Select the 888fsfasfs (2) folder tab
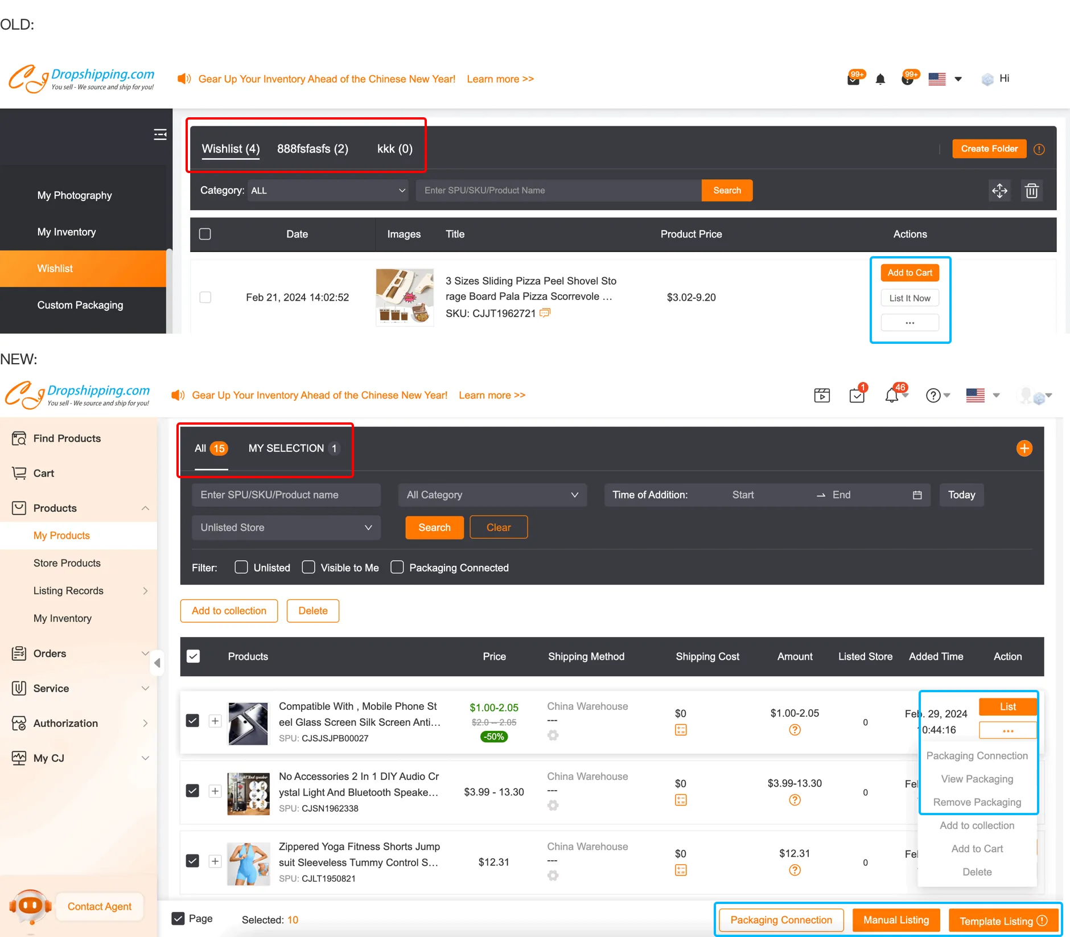The height and width of the screenshot is (937, 1070). (x=312, y=149)
